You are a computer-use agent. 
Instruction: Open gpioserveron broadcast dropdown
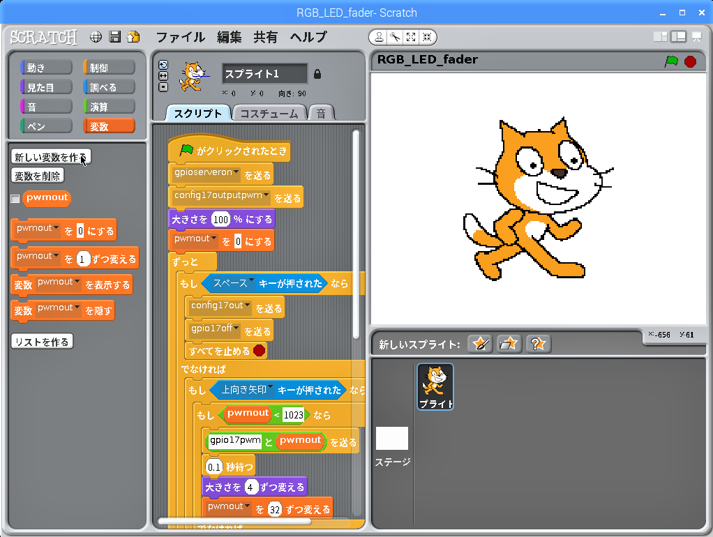[237, 172]
